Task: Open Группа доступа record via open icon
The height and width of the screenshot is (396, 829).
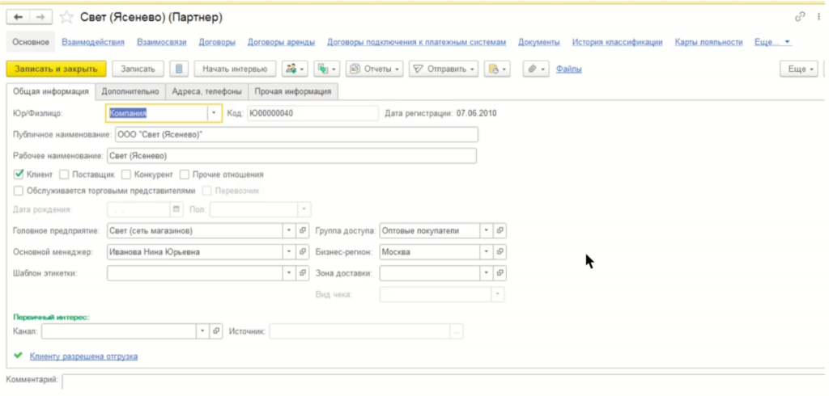Action: pyautogui.click(x=500, y=231)
